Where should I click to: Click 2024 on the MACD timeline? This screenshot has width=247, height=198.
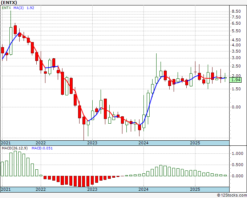click(x=143, y=189)
